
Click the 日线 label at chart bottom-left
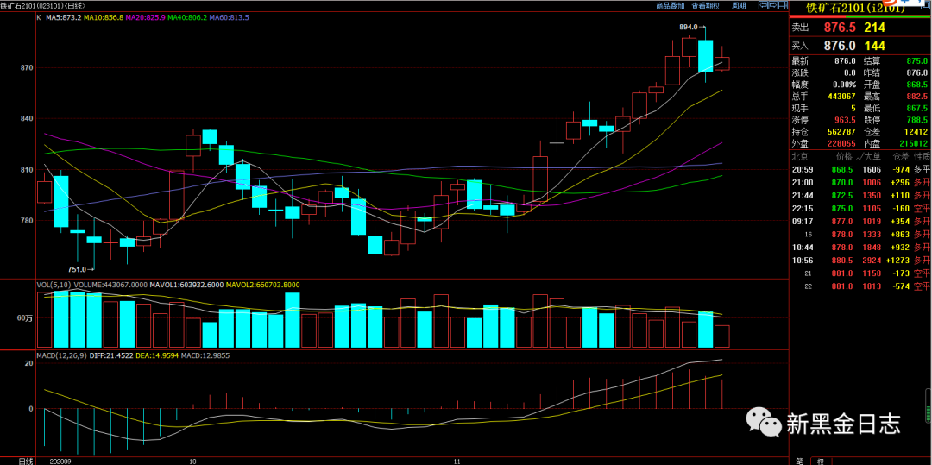pos(26,461)
